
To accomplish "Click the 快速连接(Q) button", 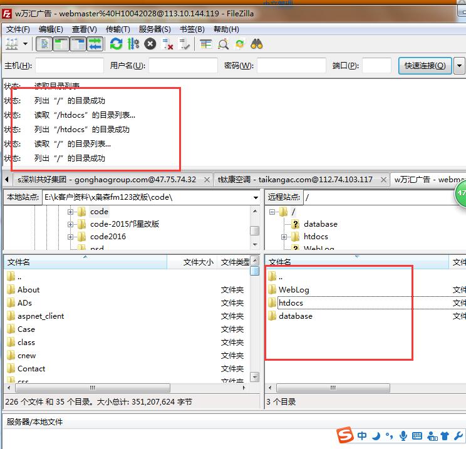I will (x=425, y=66).
